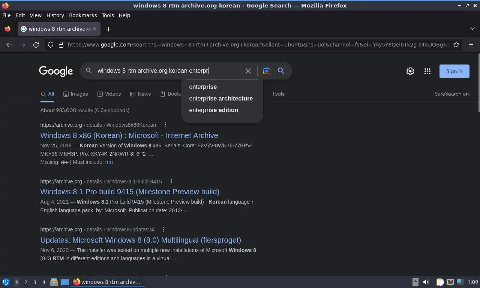Click the blue show desktop taskbar icon
The image size is (480, 288).
point(65,282)
